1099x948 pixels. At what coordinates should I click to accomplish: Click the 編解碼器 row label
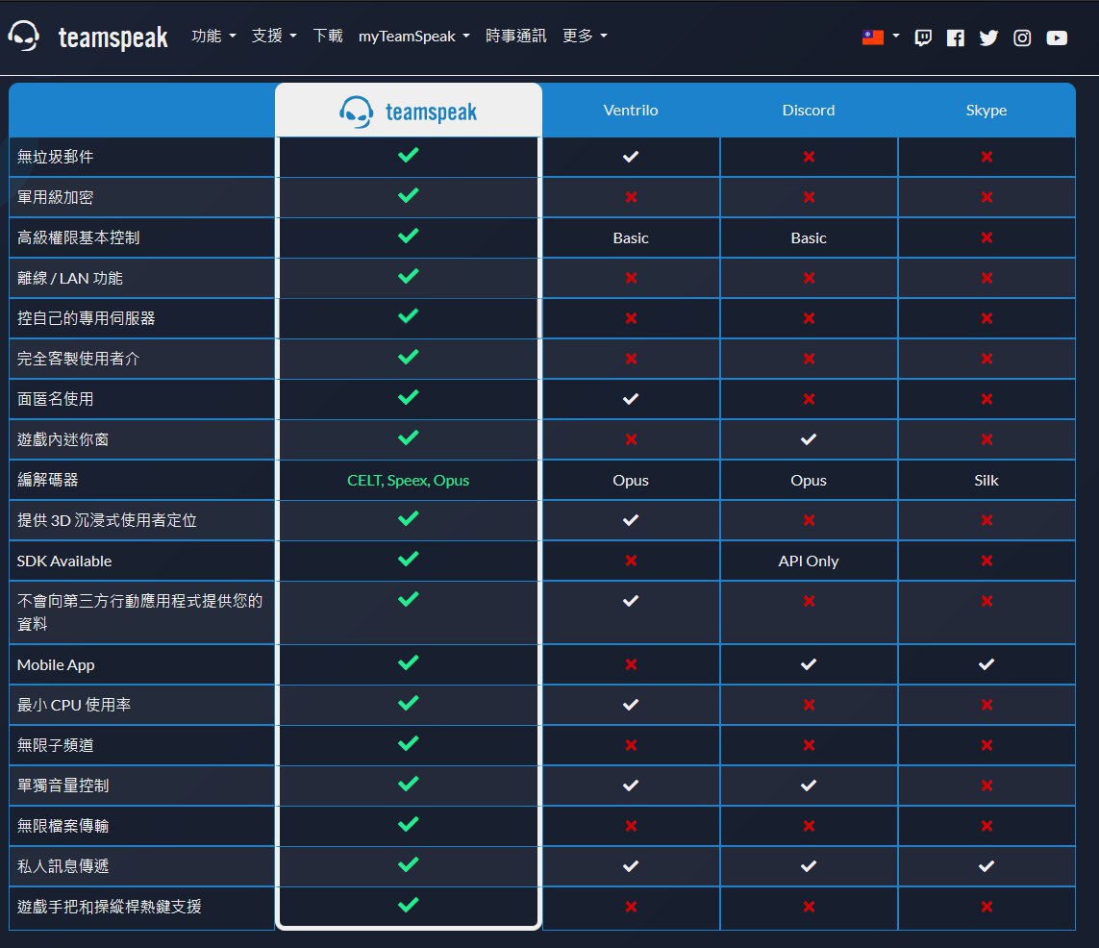pos(48,480)
